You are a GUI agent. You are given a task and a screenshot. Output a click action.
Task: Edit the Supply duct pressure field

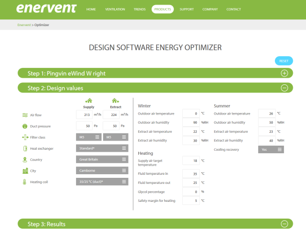[84, 126]
